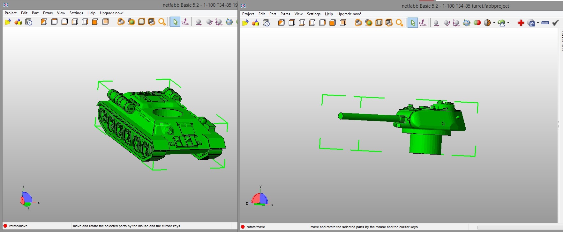Select the top view cube in turret window
The image size is (563, 232).
click(x=291, y=23)
